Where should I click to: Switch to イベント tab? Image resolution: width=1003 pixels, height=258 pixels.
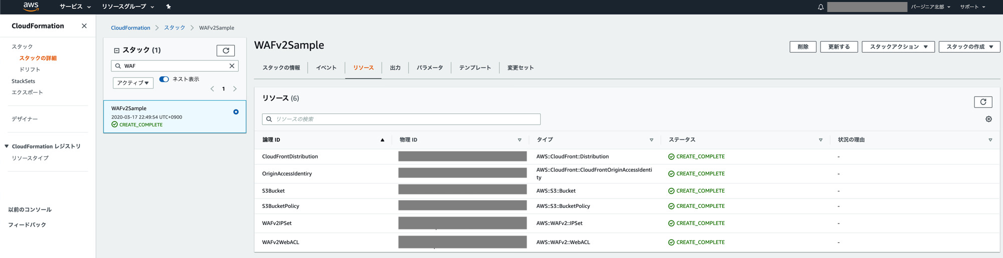[326, 68]
